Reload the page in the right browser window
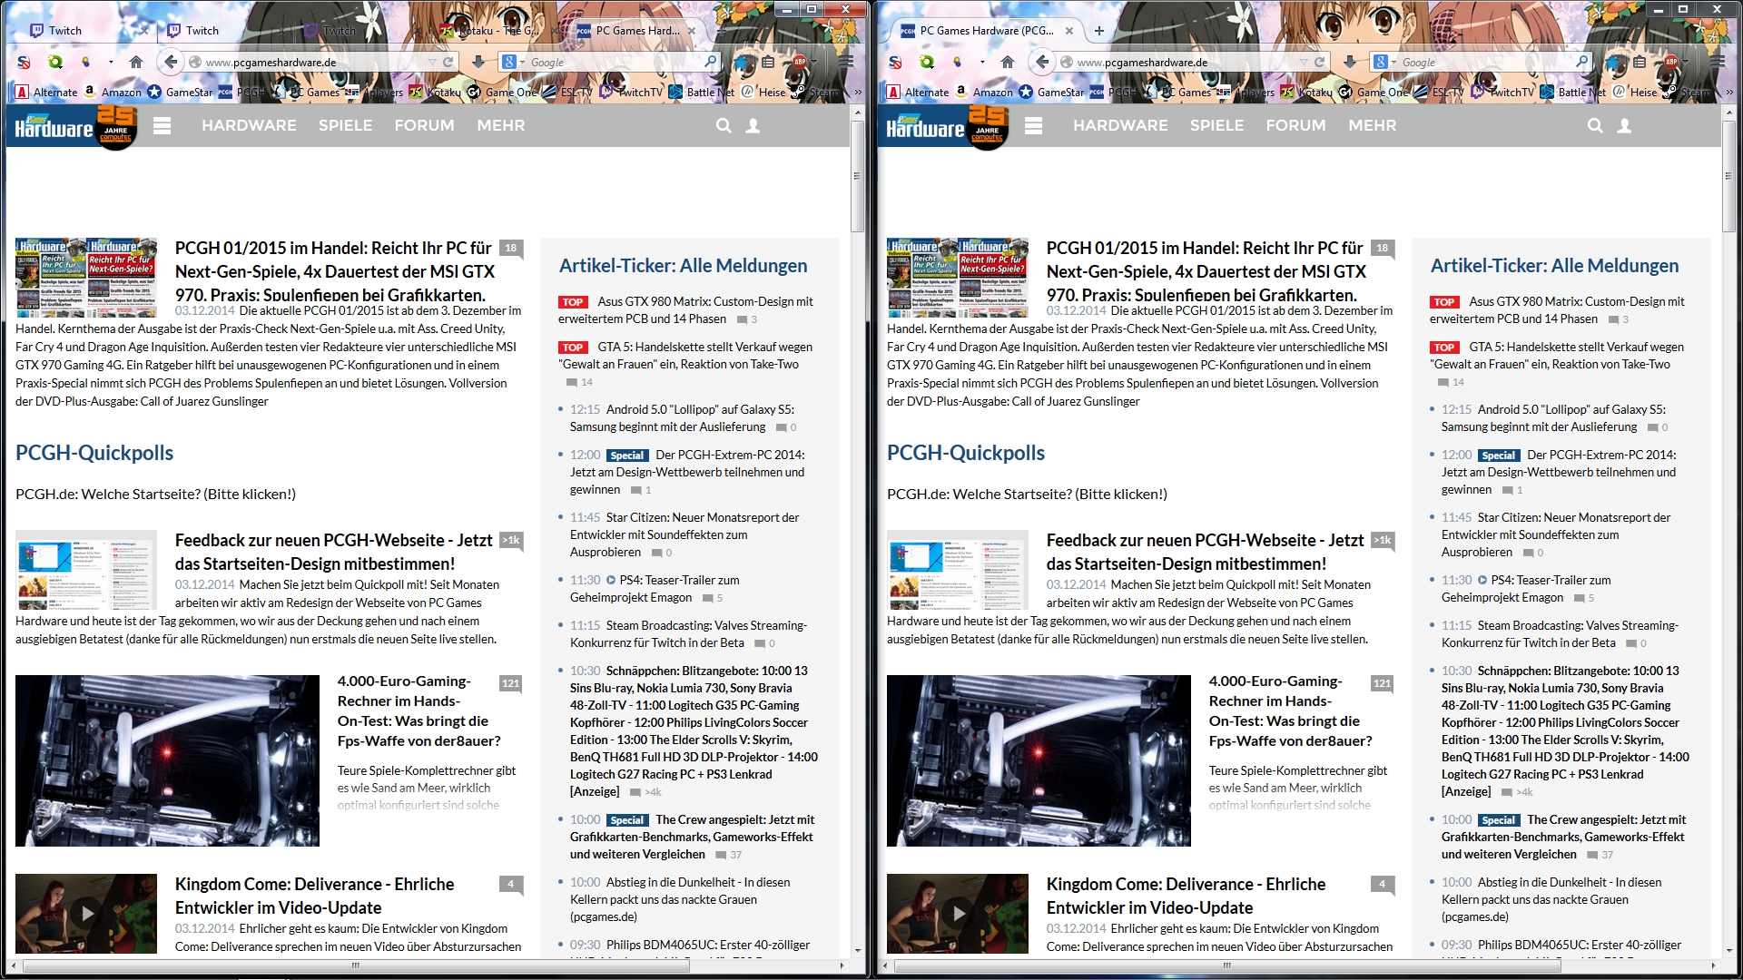The height and width of the screenshot is (980, 1743). tap(1319, 63)
